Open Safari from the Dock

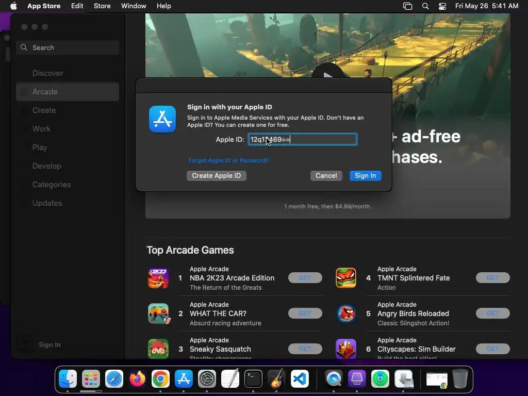pyautogui.click(x=114, y=379)
